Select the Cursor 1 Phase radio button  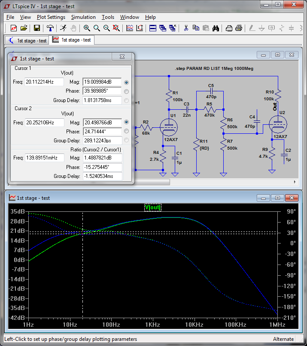click(126, 91)
